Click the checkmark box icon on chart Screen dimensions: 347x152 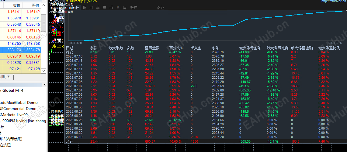tap(61, 15)
